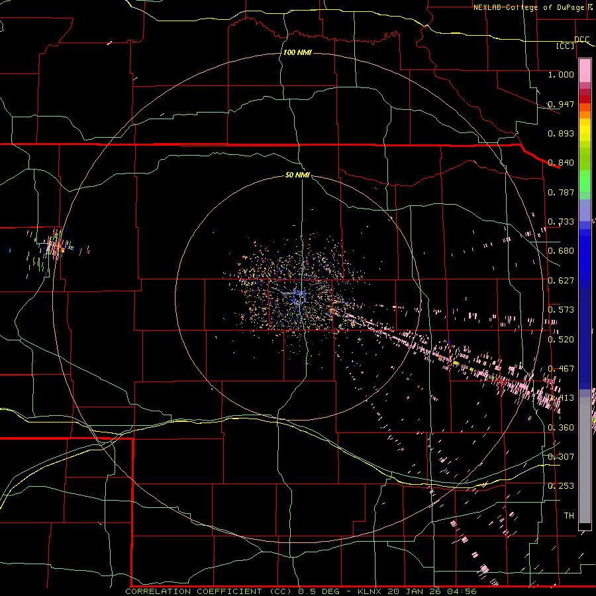Click the 0.467 legend value
The height and width of the screenshot is (596, 596).
coord(561,369)
